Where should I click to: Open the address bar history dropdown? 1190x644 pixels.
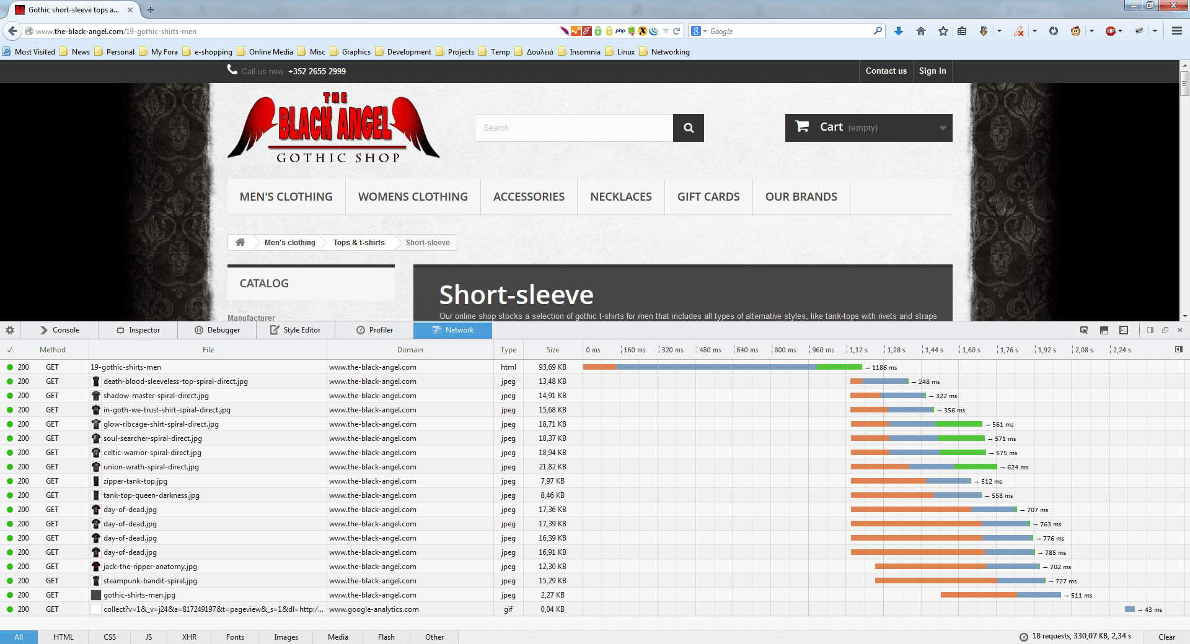(666, 31)
